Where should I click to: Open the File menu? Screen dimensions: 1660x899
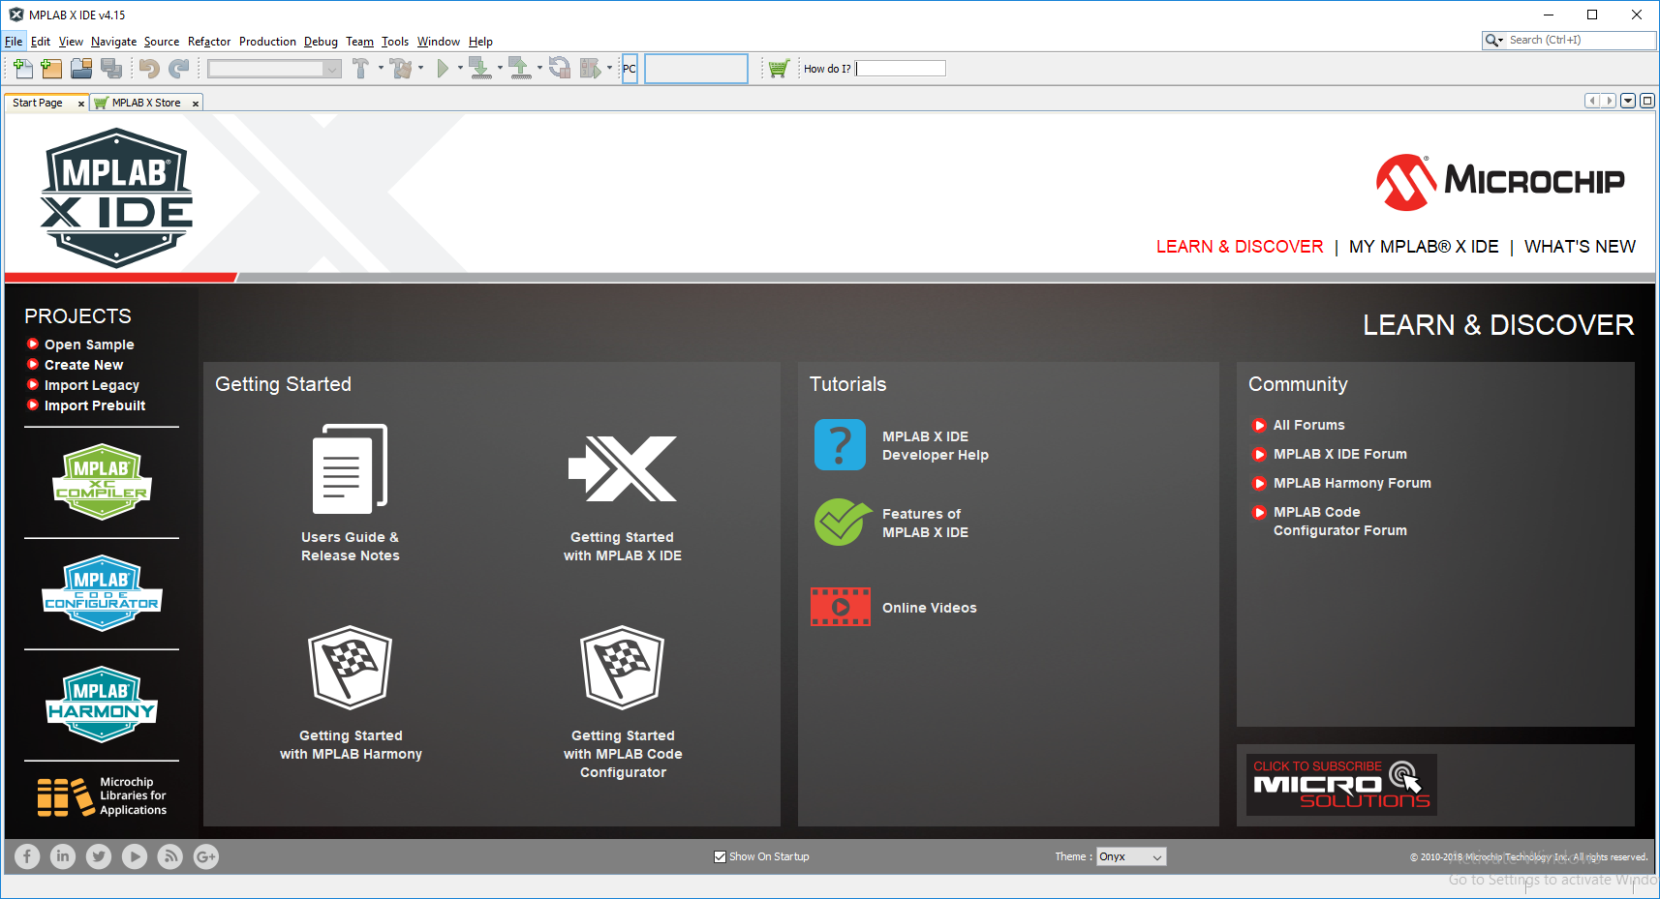(14, 42)
